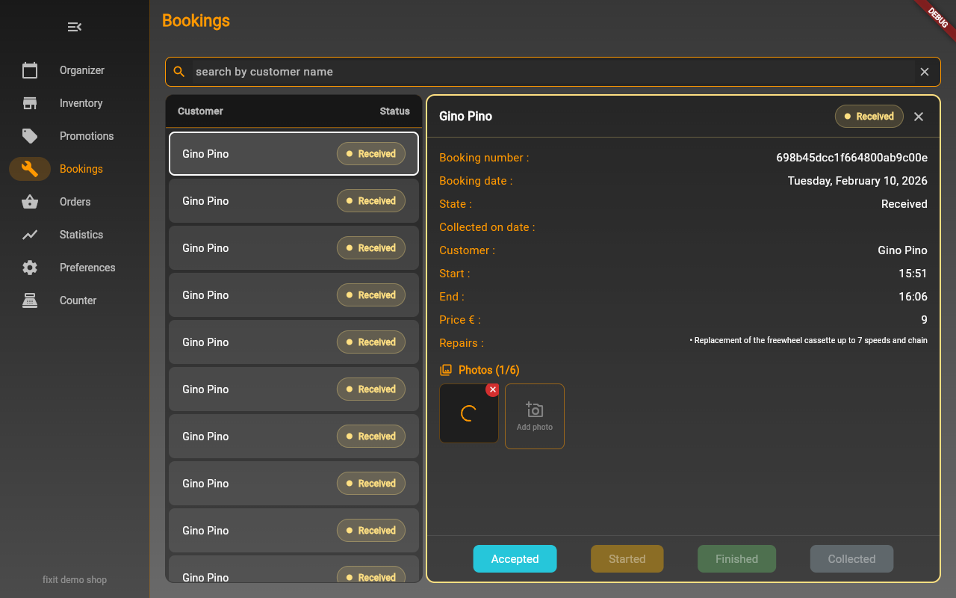The image size is (956, 598).
Task: Select the highlighted first Gino Pino booking
Action: pos(294,154)
